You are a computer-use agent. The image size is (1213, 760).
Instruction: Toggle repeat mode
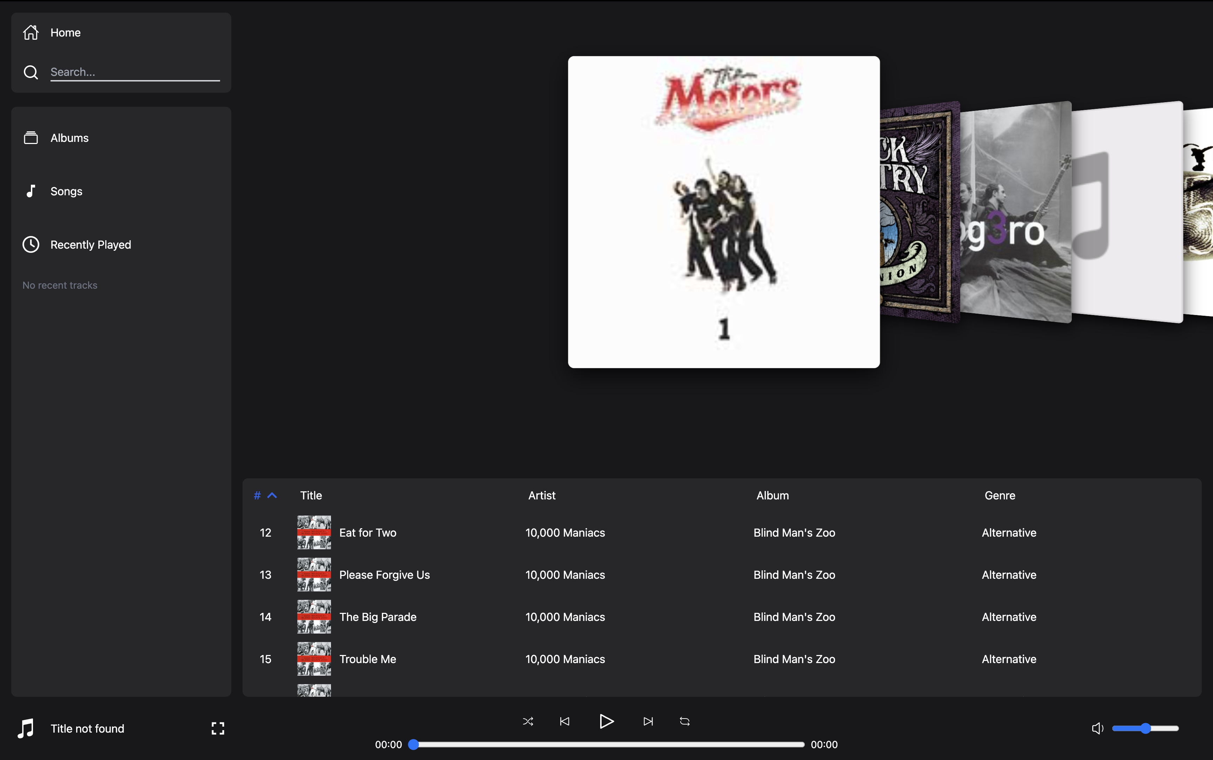point(685,721)
